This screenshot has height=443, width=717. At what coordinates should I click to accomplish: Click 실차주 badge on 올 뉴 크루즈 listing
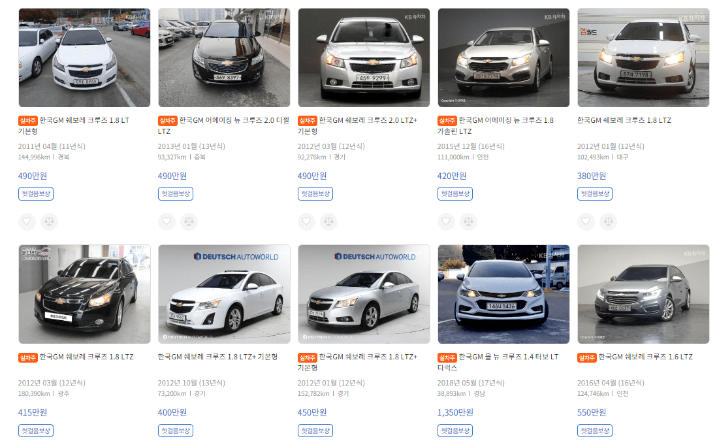447,357
